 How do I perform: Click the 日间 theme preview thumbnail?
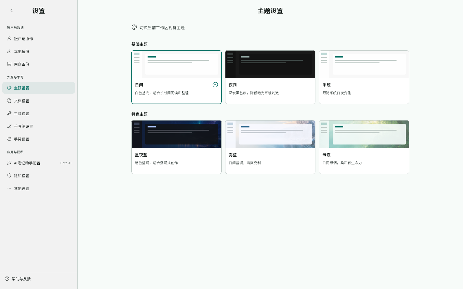pyautogui.click(x=177, y=64)
